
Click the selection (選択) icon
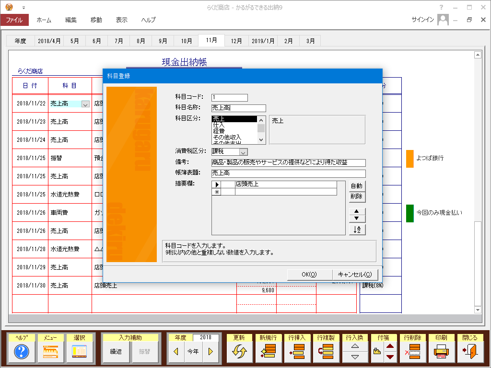(x=79, y=352)
